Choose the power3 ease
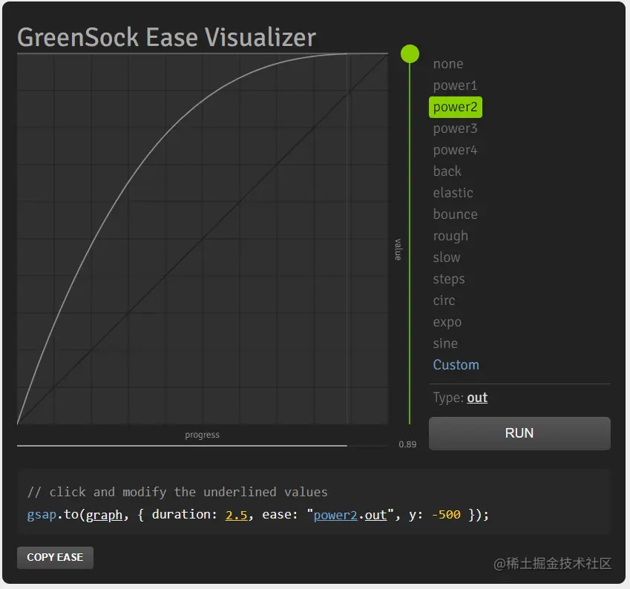 [455, 128]
